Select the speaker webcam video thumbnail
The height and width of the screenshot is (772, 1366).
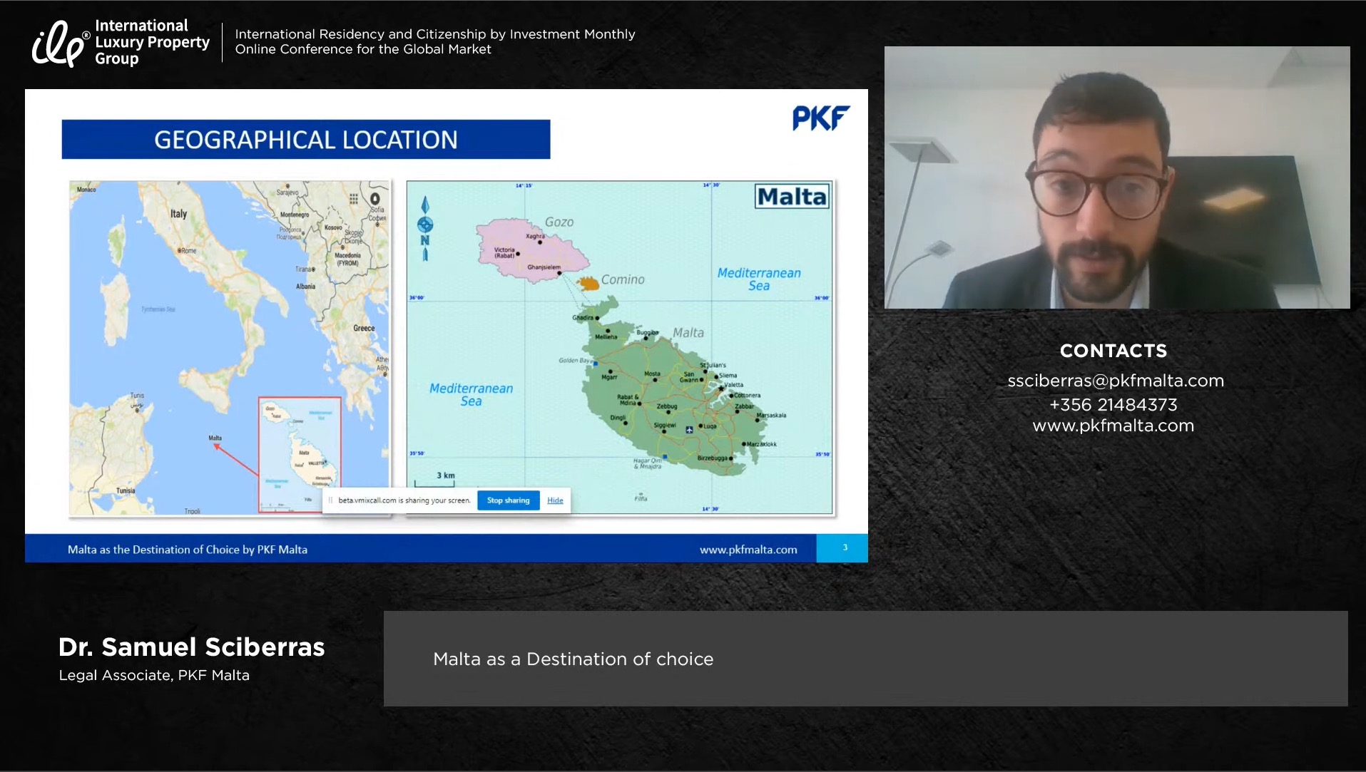tap(1116, 177)
